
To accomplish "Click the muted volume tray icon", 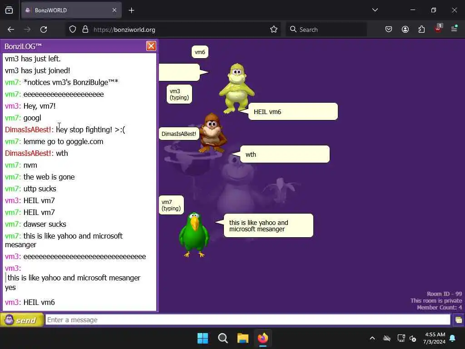I will pos(413,338).
